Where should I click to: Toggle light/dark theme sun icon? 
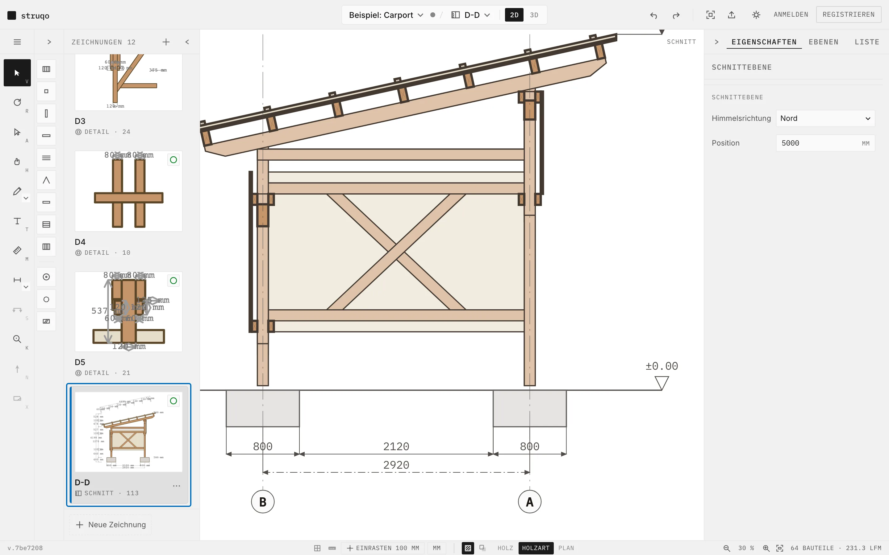coord(756,15)
